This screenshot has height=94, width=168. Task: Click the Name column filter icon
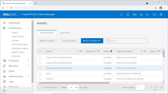point(81,51)
